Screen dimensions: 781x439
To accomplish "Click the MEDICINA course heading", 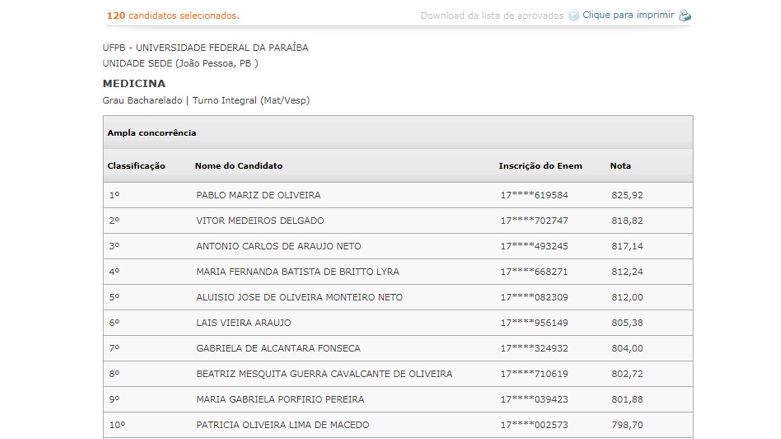I will click(134, 83).
